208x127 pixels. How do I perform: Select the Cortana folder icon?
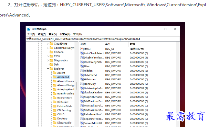pyautogui.click(x=51, y=52)
